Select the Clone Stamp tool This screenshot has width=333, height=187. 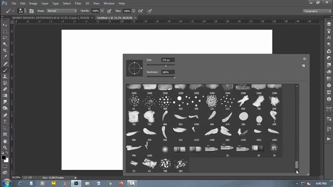click(5, 76)
